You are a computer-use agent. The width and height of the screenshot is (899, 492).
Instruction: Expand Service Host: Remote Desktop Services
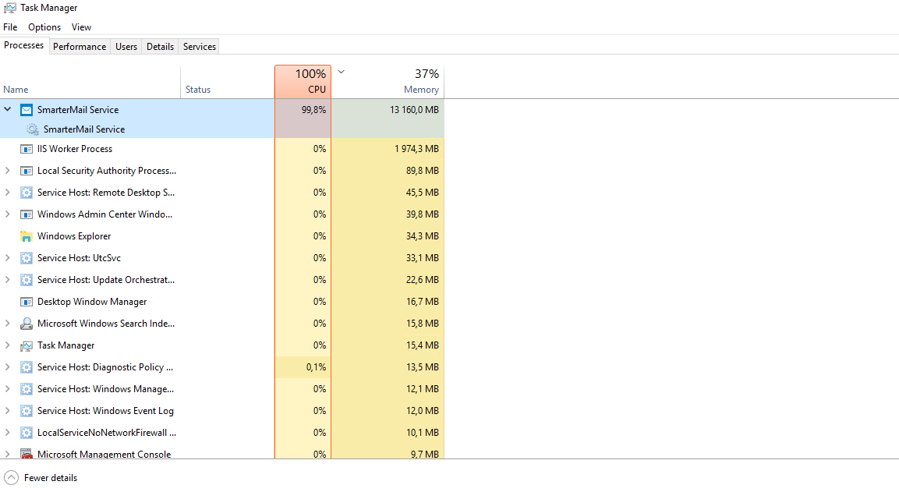coord(8,193)
